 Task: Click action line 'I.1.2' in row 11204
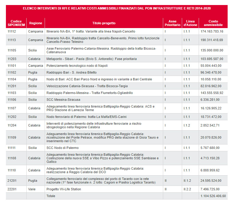coord(187,125)
